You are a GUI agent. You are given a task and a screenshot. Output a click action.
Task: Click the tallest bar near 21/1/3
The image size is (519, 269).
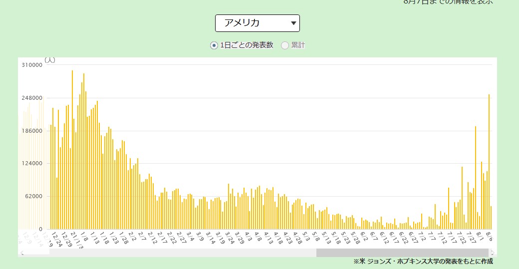point(72,150)
